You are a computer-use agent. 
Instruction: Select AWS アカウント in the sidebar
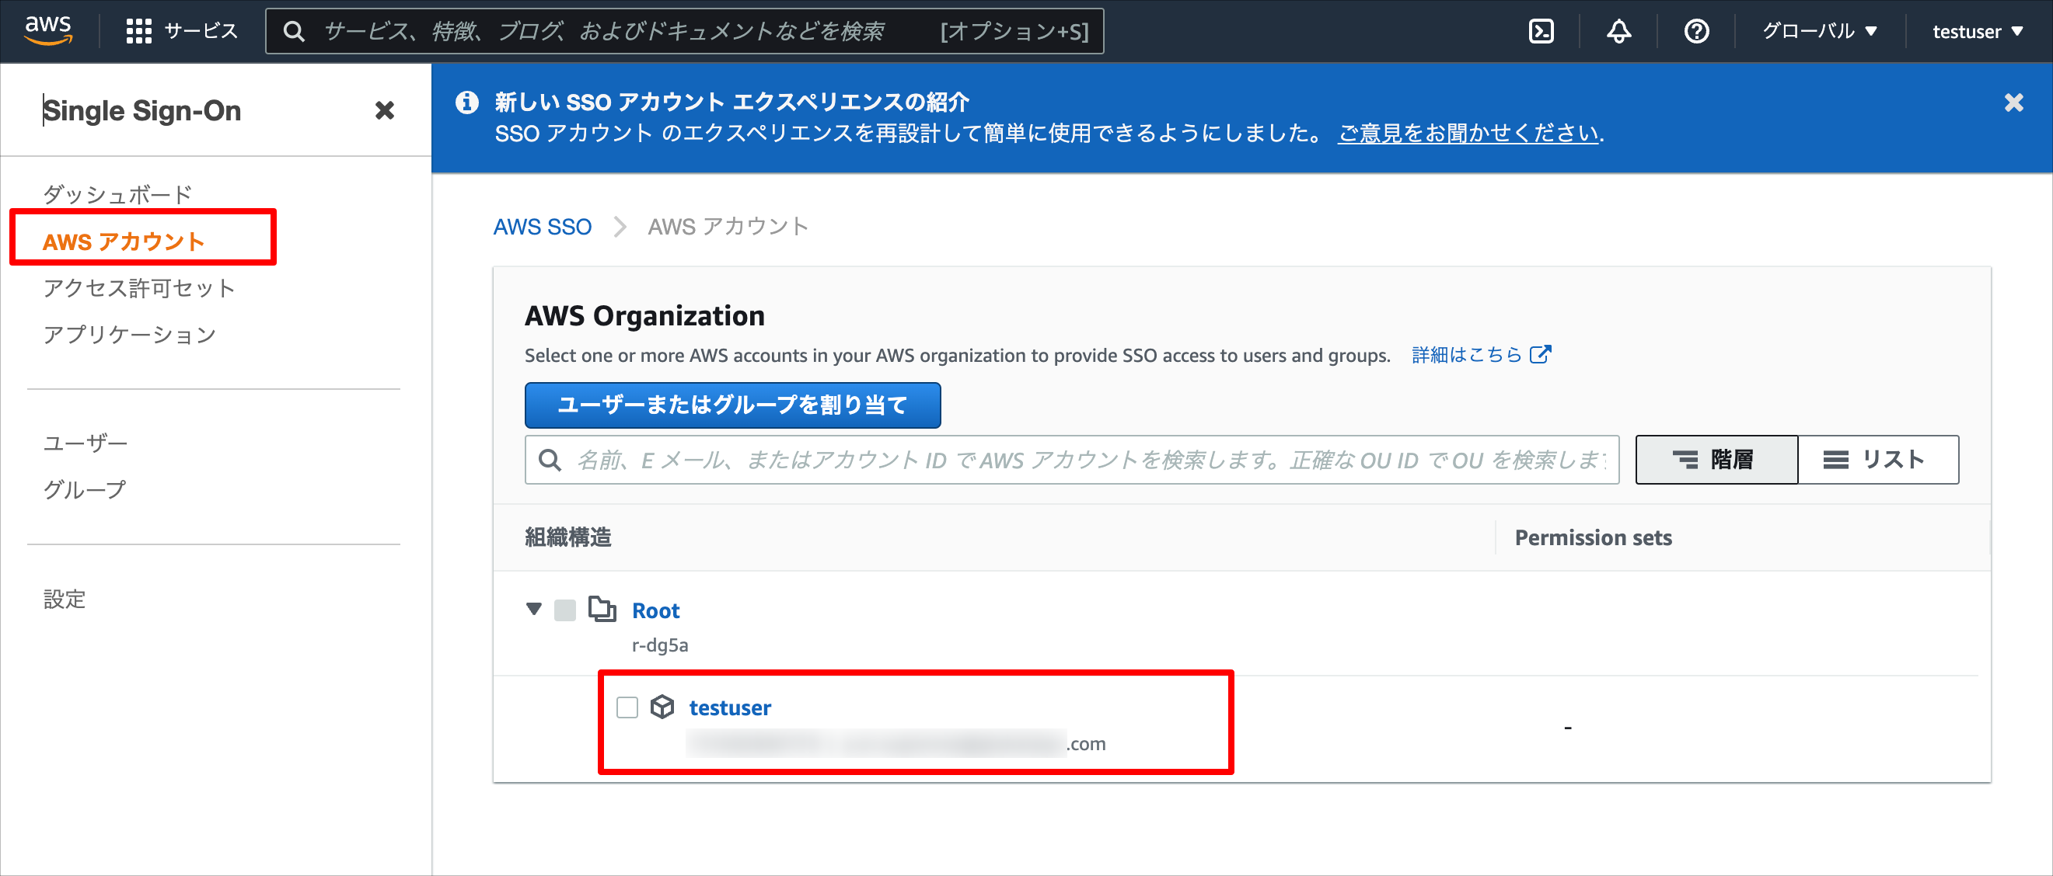(x=124, y=242)
